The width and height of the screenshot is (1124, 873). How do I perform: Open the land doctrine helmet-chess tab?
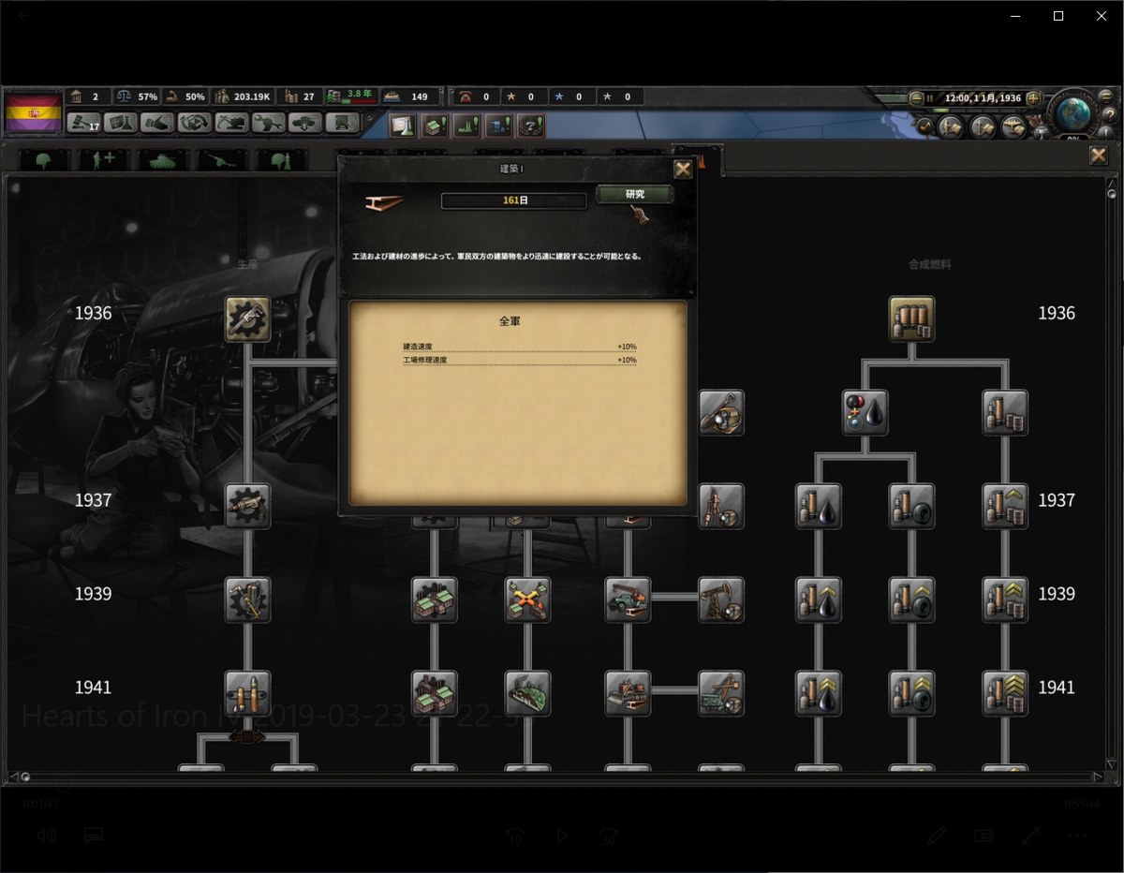[x=282, y=160]
